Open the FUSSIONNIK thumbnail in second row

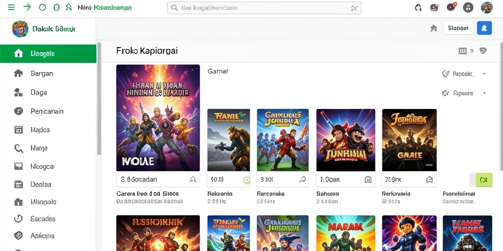[158, 233]
